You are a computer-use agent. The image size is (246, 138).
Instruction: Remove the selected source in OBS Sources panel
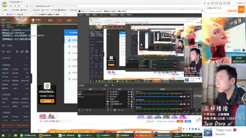(x=111, y=110)
